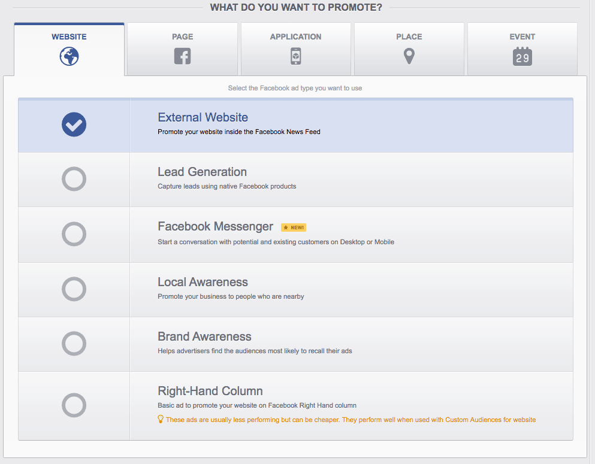Open the PLACE tab label
Image resolution: width=595 pixels, height=464 pixels.
coord(409,37)
